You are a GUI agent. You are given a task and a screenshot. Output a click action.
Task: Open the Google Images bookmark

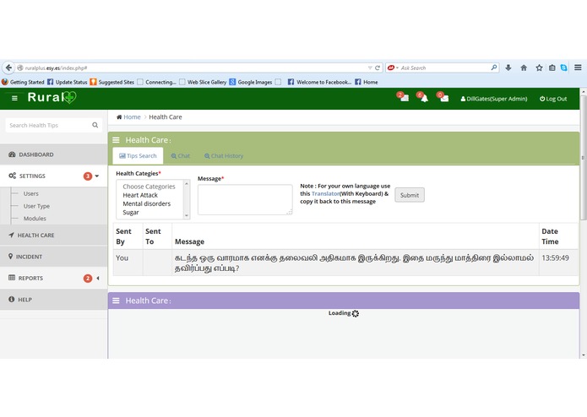pyautogui.click(x=251, y=82)
